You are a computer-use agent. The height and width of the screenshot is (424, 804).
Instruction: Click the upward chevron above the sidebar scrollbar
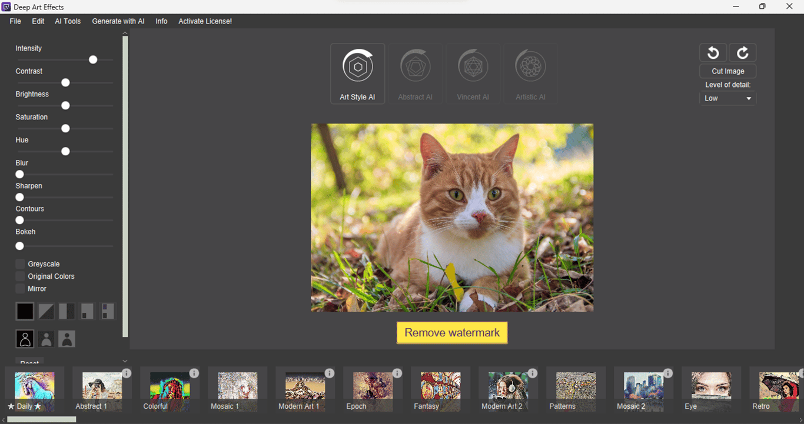124,34
